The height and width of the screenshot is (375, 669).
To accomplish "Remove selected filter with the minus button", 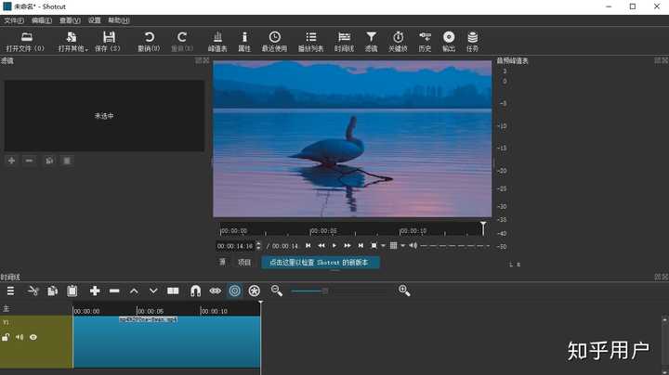I will point(29,161).
